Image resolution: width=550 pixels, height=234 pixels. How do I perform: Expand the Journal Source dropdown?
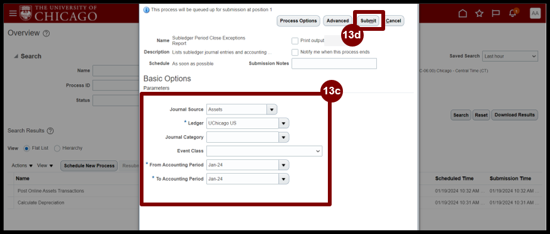[272, 109]
